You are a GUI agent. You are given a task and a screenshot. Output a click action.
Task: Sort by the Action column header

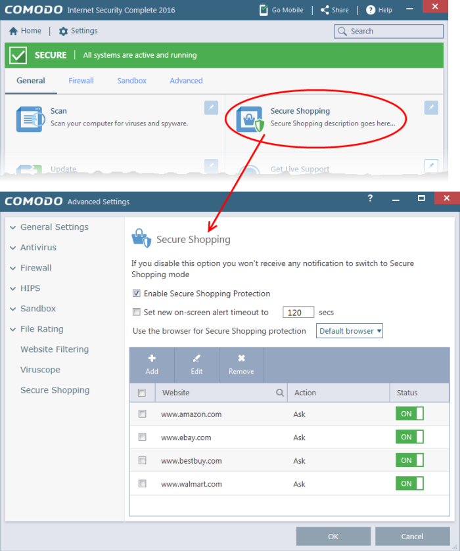pos(338,393)
